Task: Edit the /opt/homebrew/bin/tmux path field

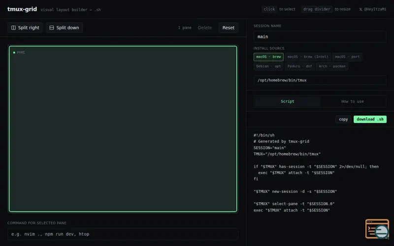Action: [x=320, y=80]
